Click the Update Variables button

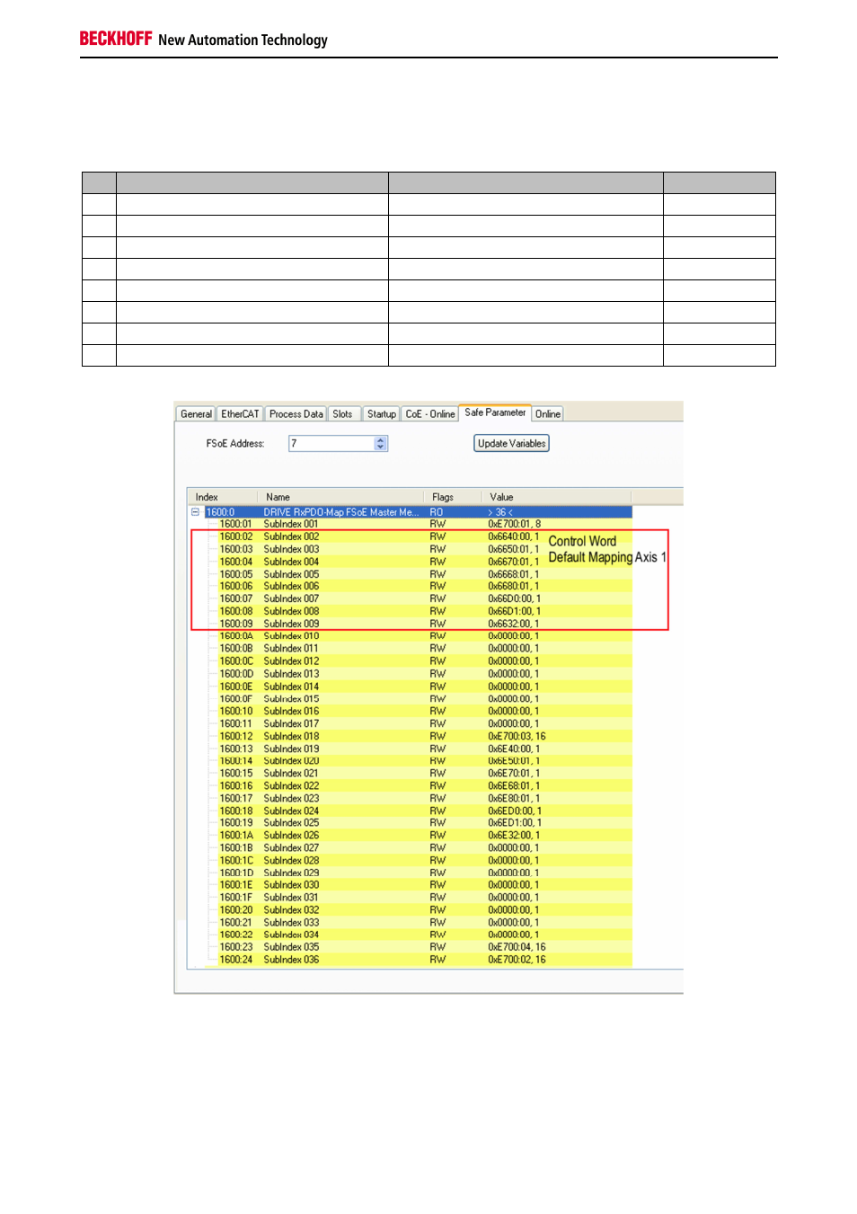[511, 443]
